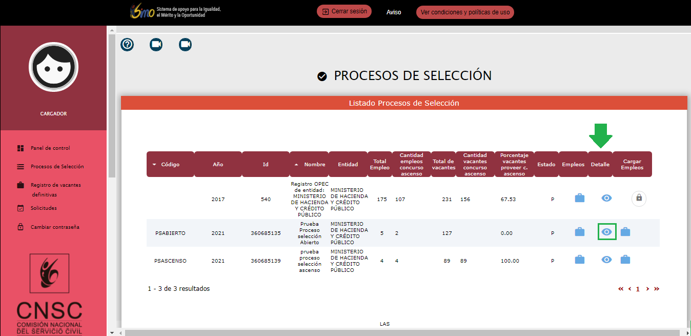Click Cargar Empleos icon in PSABIERTO row
691x336 pixels.
625,232
